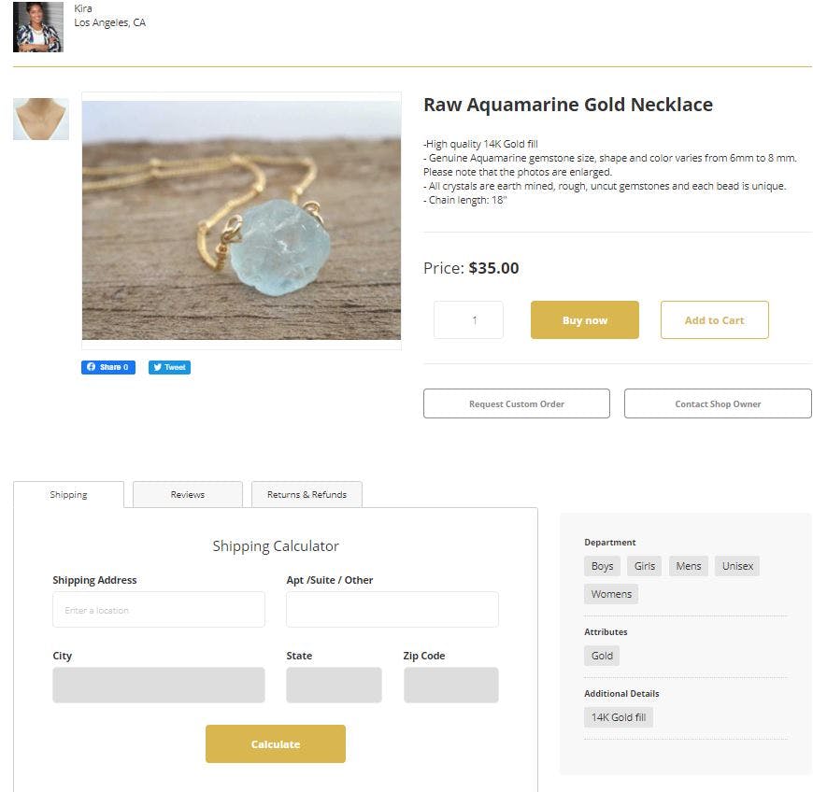This screenshot has height=792, width=813.
Task: Click the 14K Gold fill detail tag
Action: 619,717
